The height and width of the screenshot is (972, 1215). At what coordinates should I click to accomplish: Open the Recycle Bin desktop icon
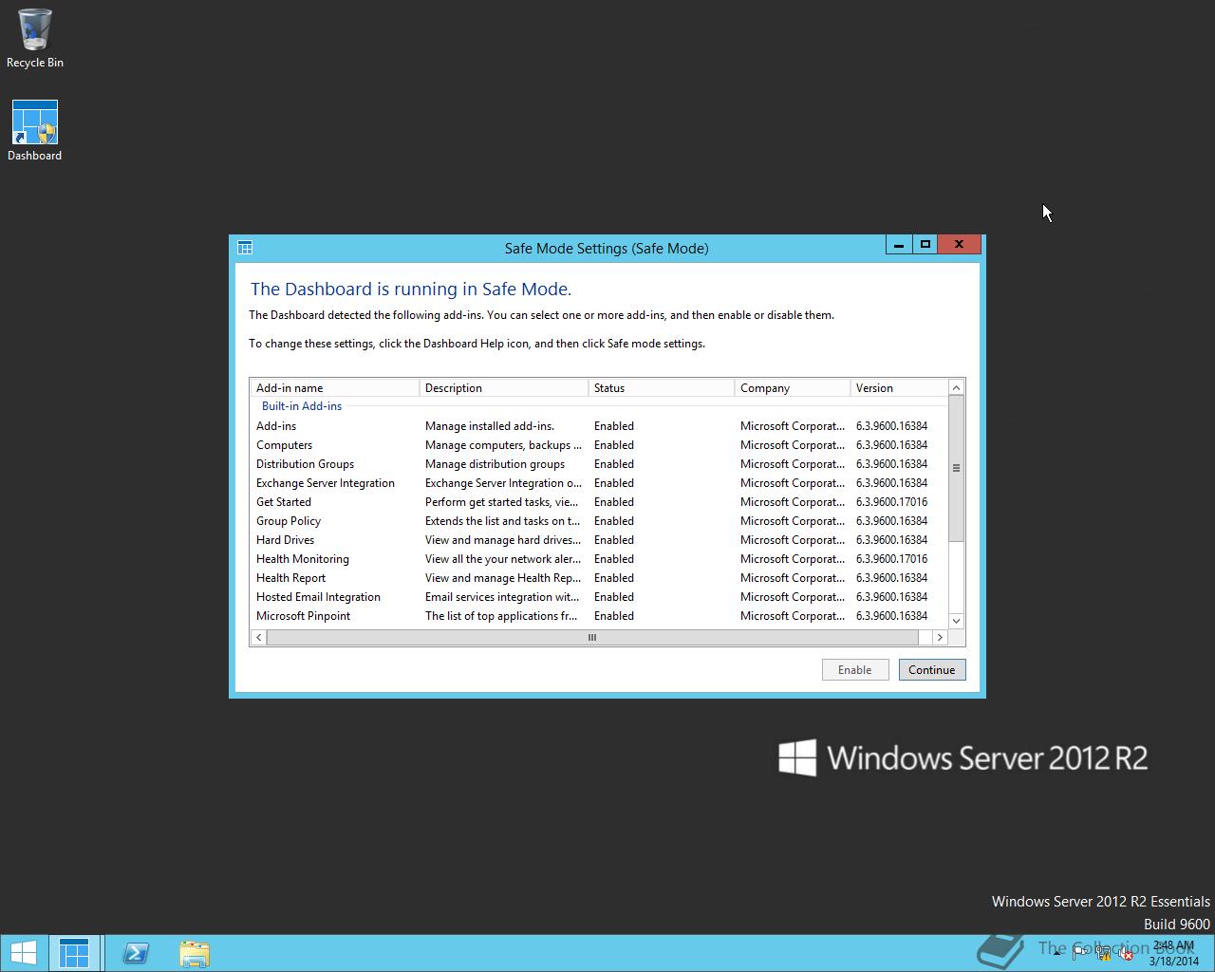click(35, 38)
